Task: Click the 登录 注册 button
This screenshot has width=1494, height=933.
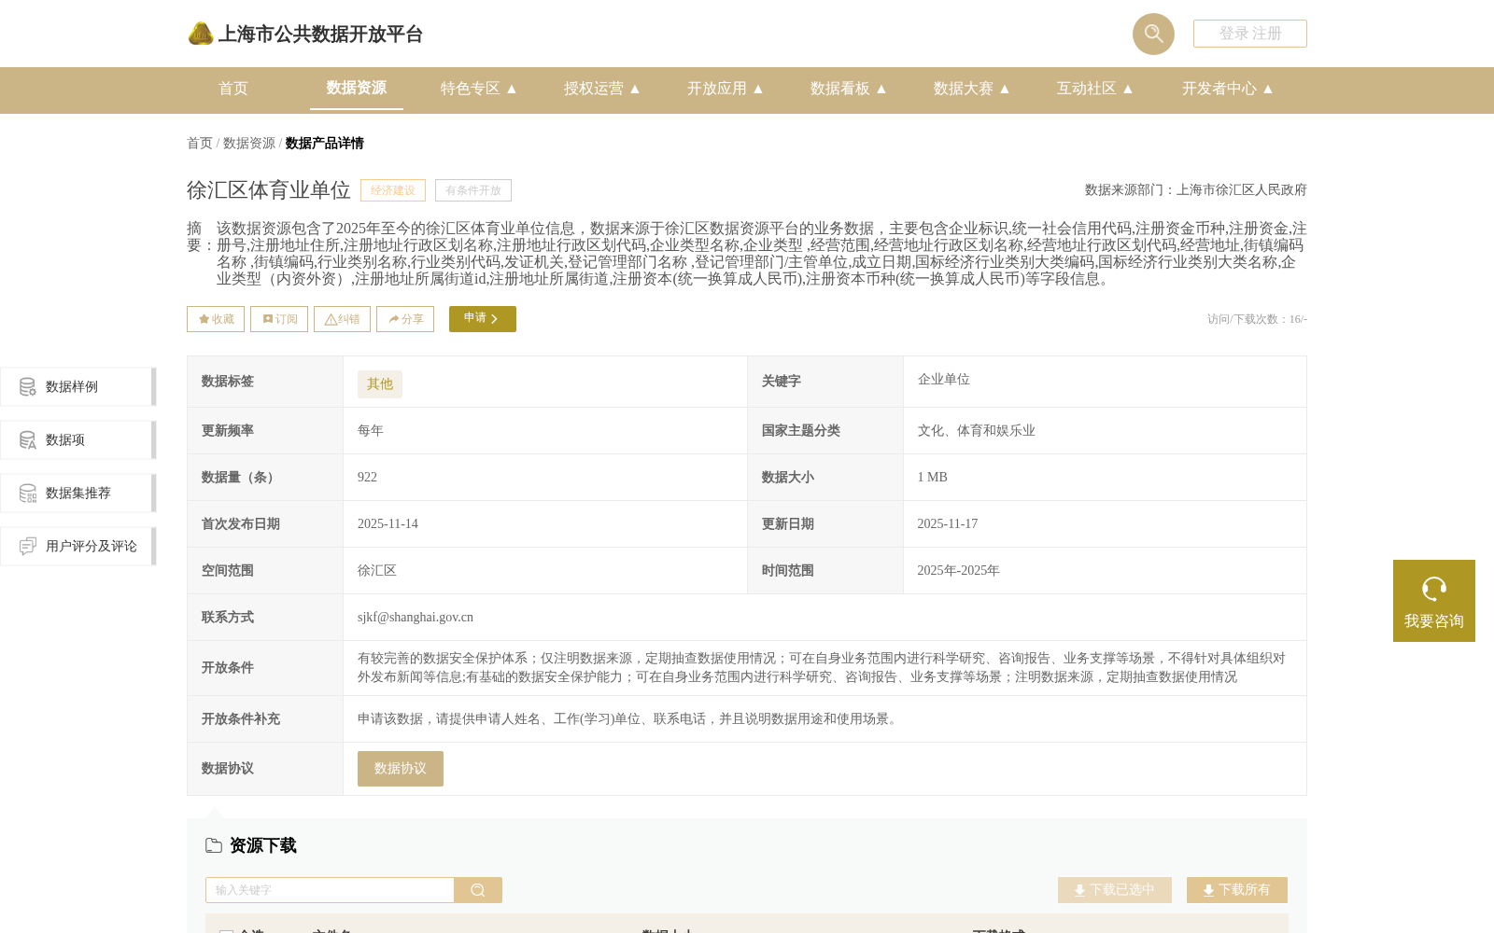Action: 1250,34
